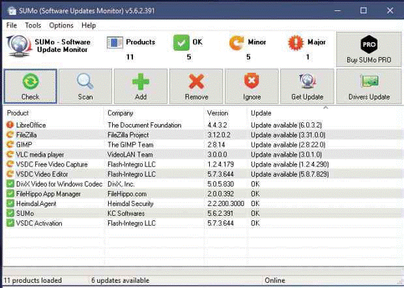Click Heimdal Security company cell
Viewport: 404px width, 288px height.
pyautogui.click(x=130, y=203)
